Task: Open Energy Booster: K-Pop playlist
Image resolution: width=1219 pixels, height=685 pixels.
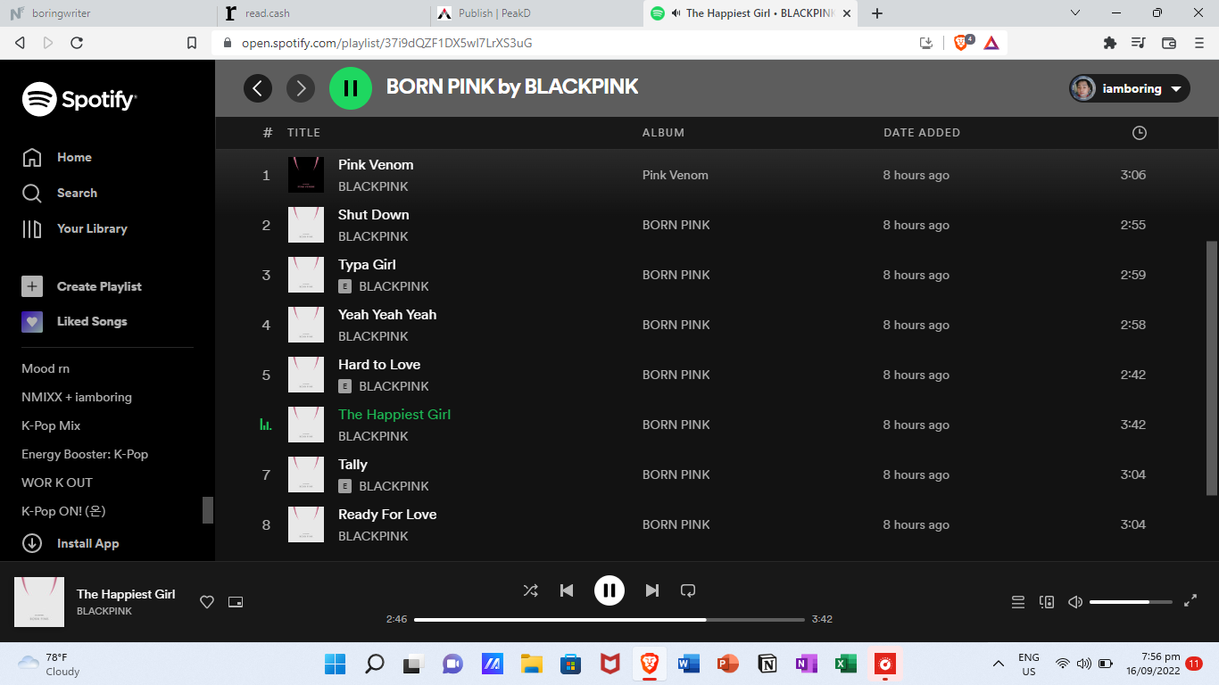Action: [x=85, y=454]
